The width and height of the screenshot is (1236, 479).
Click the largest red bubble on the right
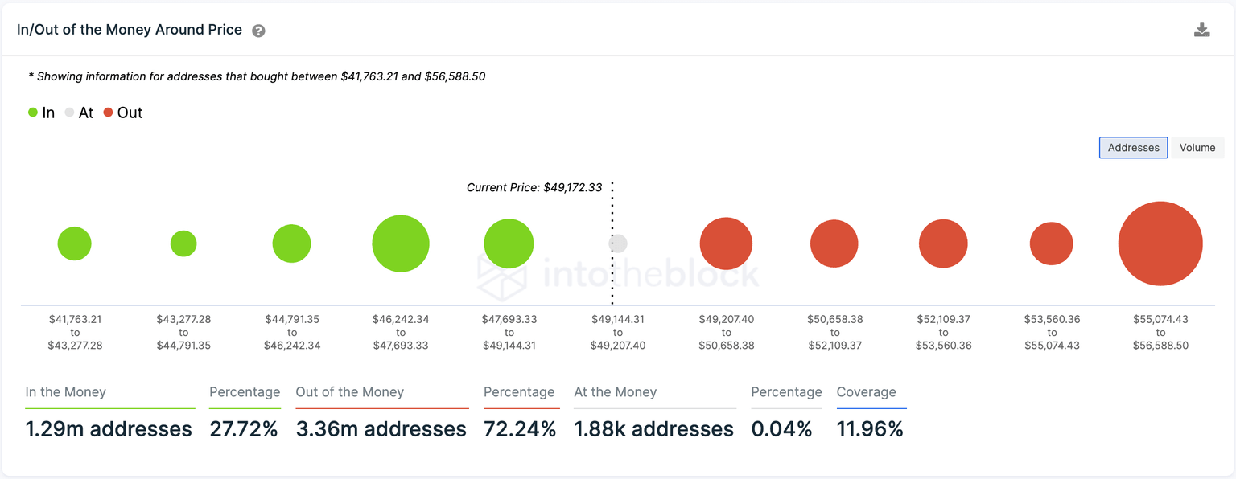pyautogui.click(x=1160, y=244)
